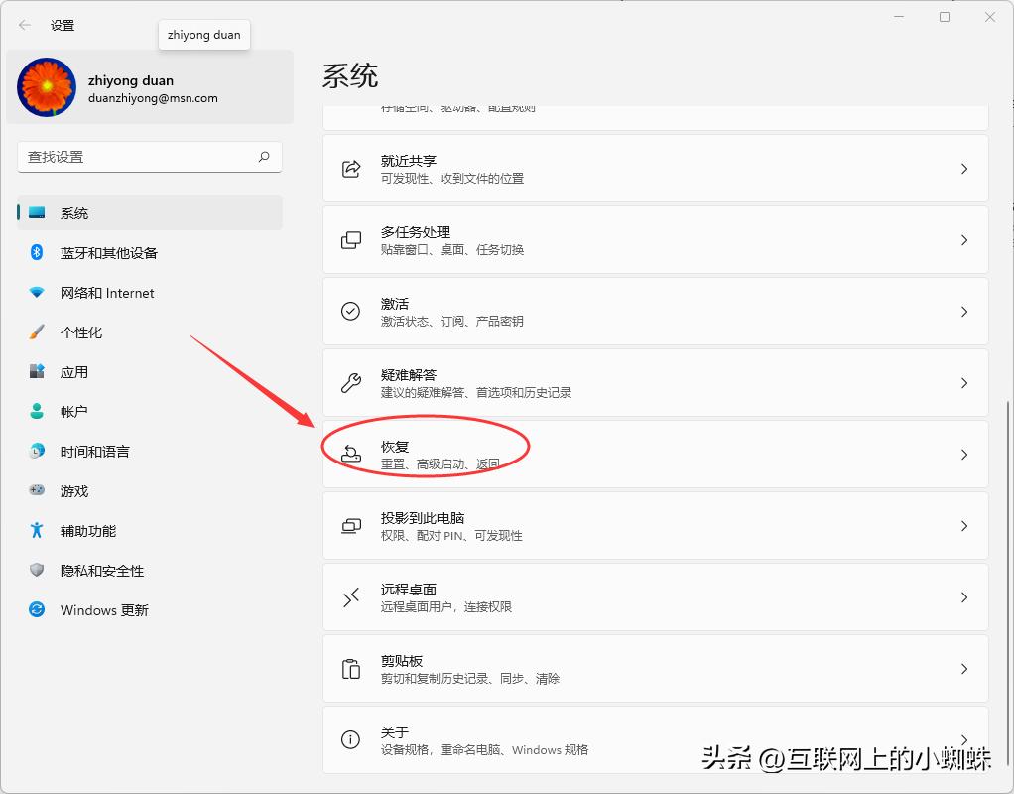Click the Personalization brush icon
The image size is (1014, 794).
(37, 332)
